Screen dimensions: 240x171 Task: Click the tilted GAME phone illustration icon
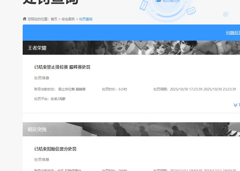pyautogui.click(x=144, y=5)
